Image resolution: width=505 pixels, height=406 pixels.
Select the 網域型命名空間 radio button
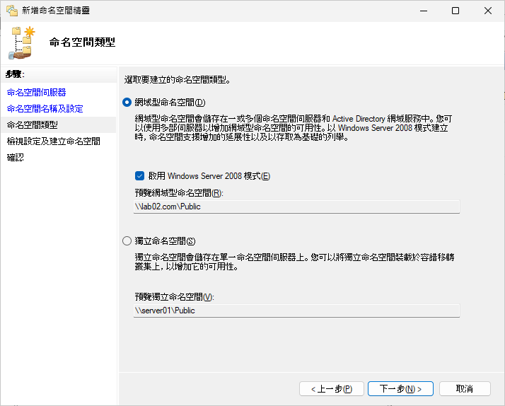[x=127, y=103]
